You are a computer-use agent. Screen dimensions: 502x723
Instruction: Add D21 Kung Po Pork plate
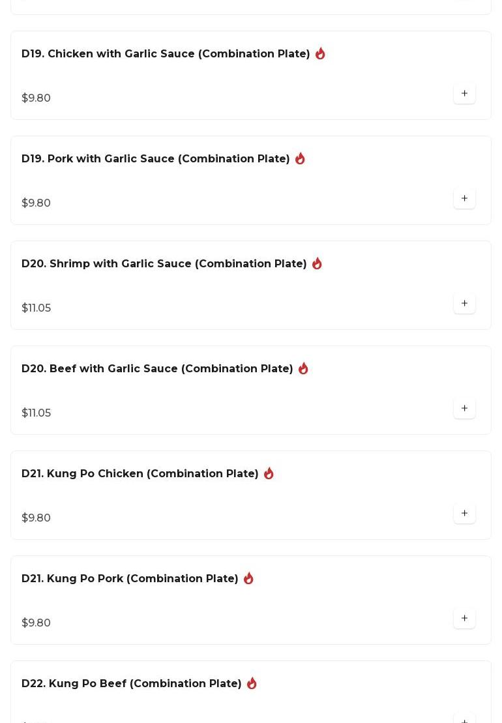(464, 619)
